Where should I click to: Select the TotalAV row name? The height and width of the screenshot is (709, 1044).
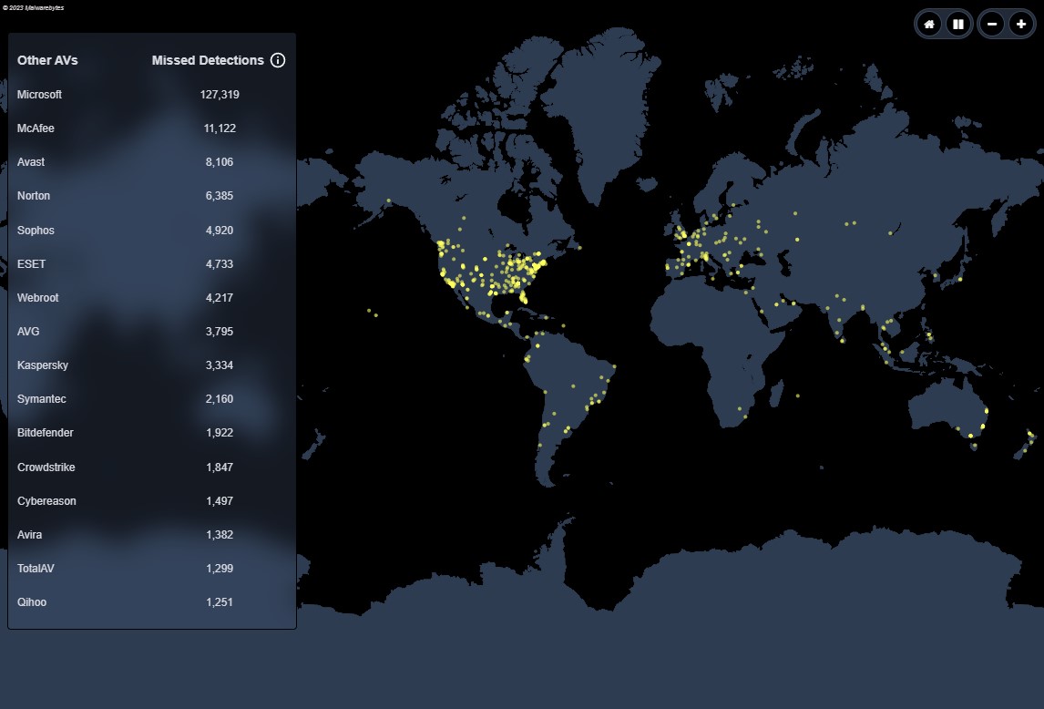36,569
